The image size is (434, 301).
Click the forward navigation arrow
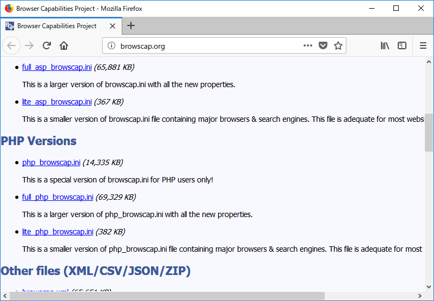click(29, 45)
